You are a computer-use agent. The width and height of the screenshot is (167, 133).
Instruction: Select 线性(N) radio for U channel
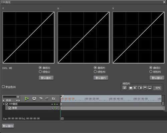95,72
